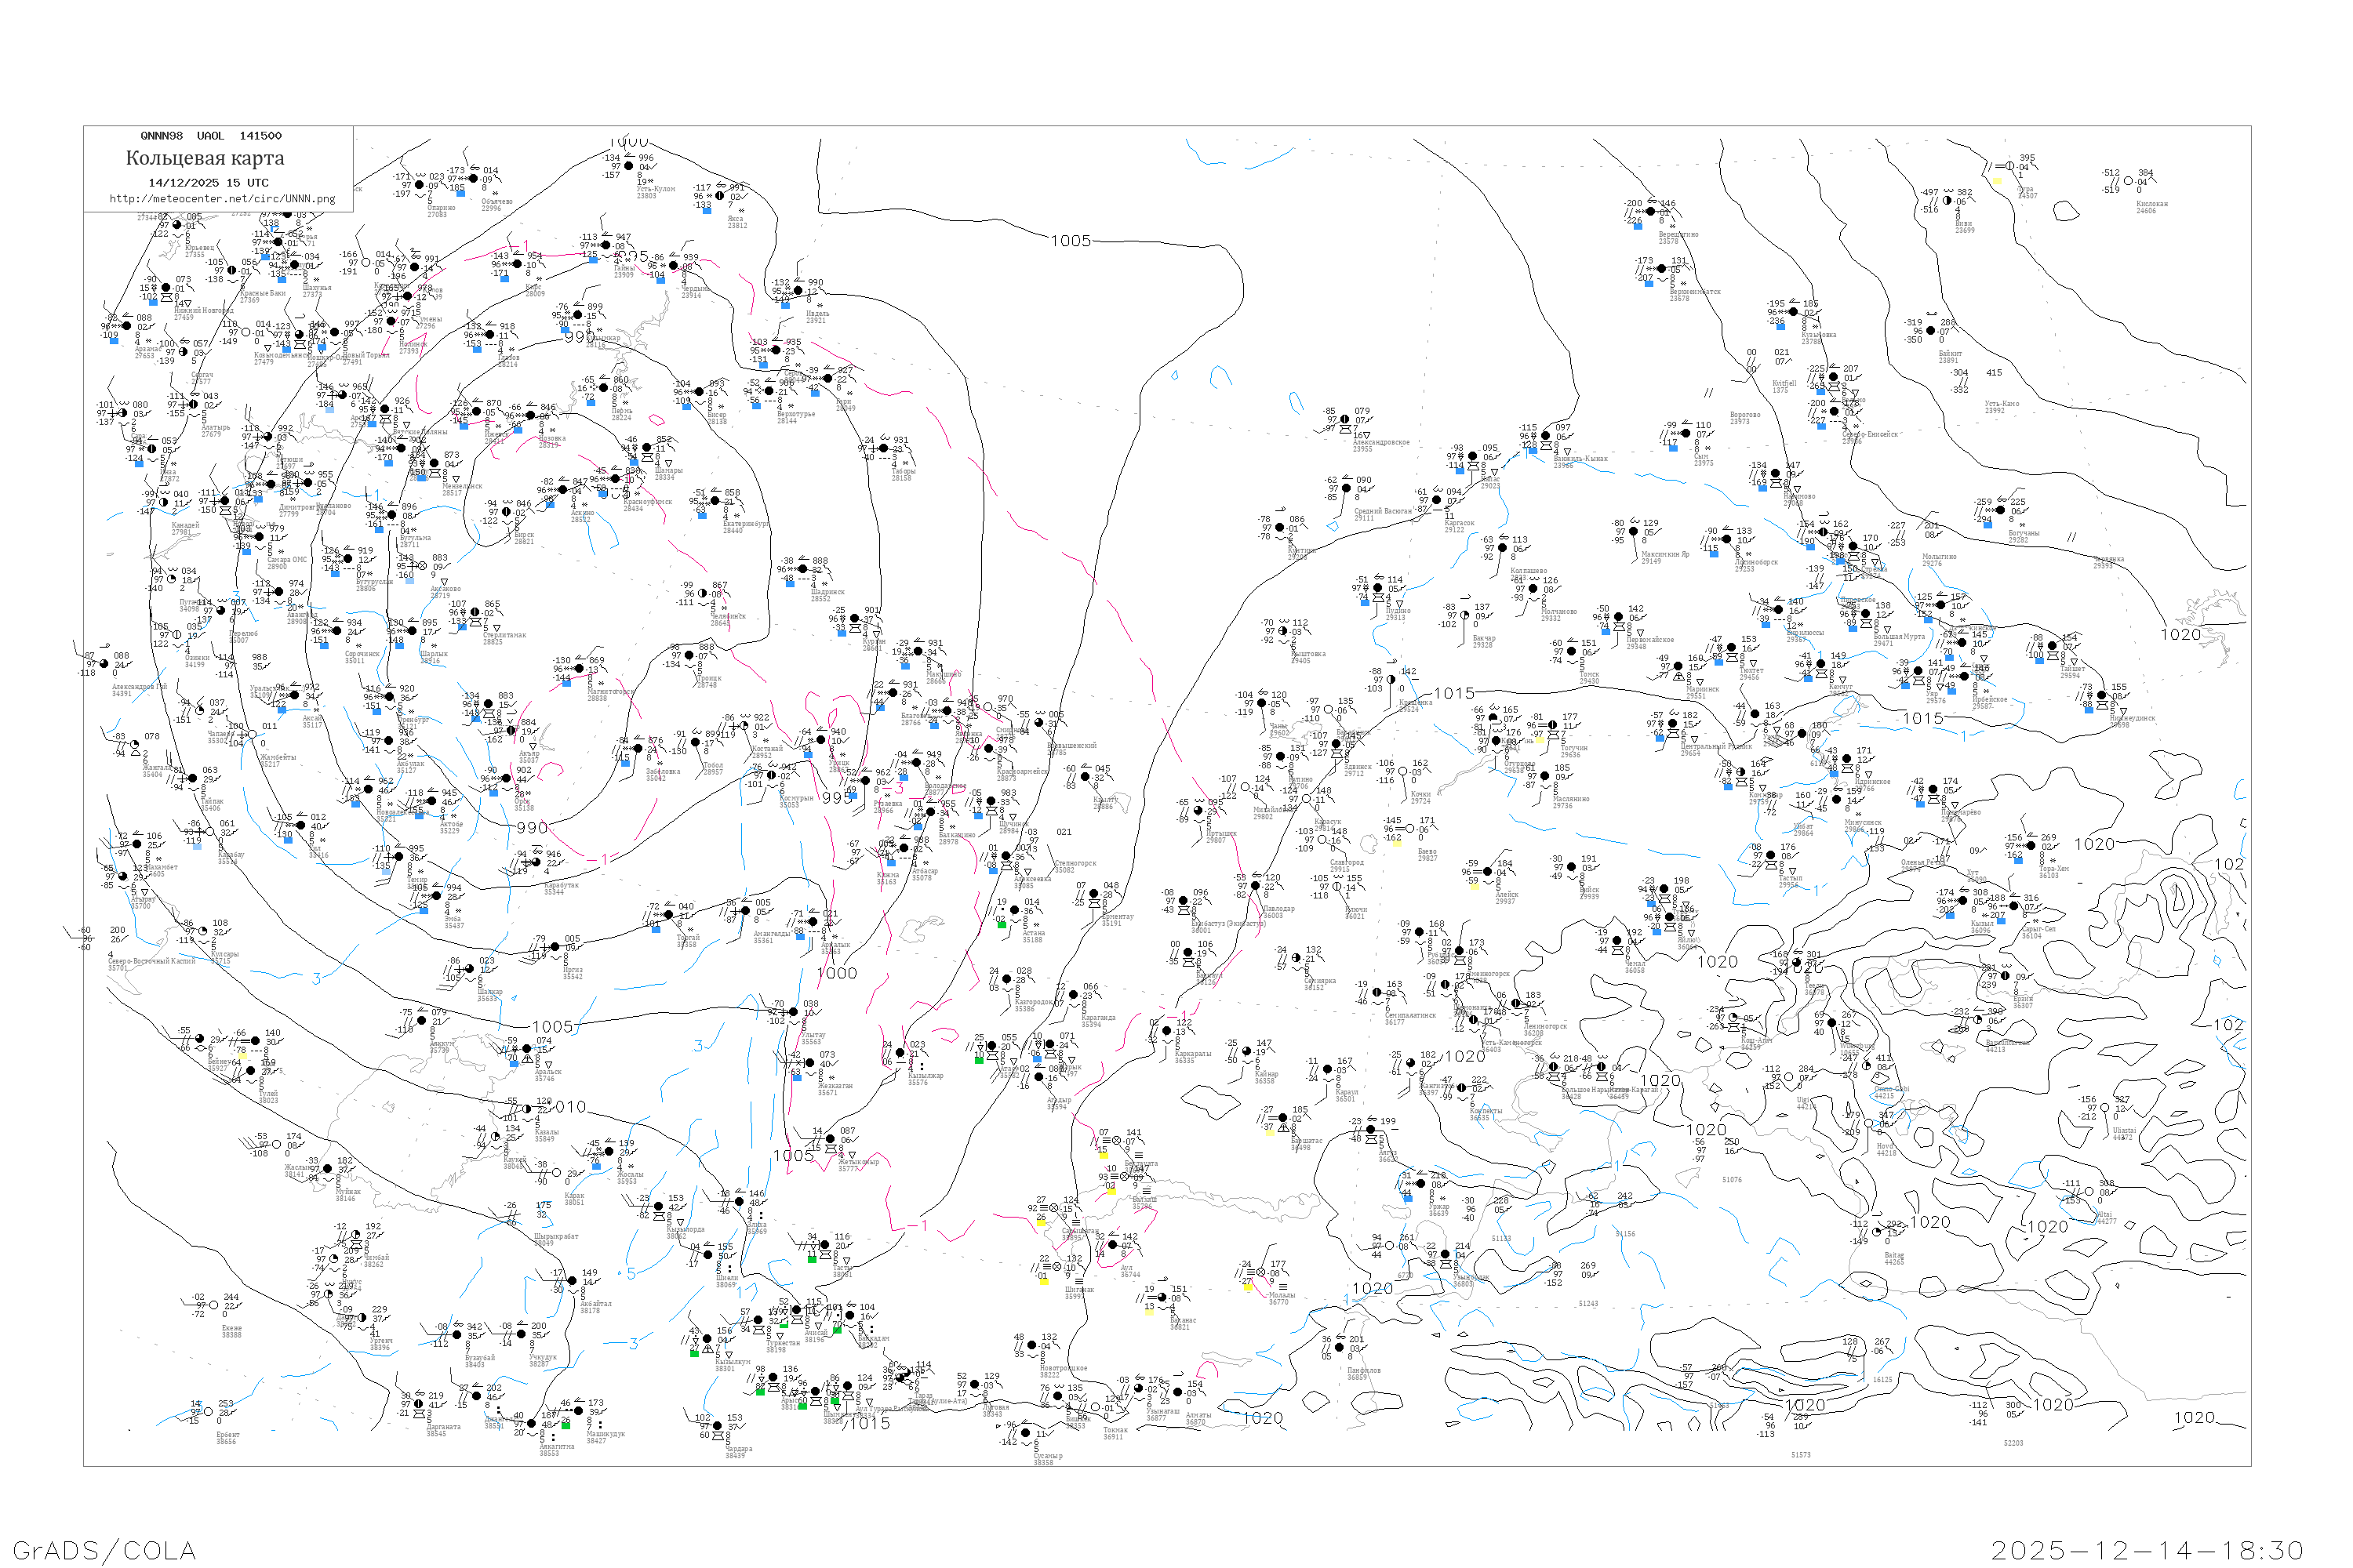
Task: Click the Тура 24507 station circle
Action: [x=2009, y=166]
